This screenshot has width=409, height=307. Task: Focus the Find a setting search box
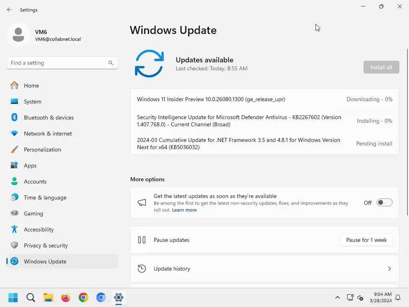tap(62, 63)
